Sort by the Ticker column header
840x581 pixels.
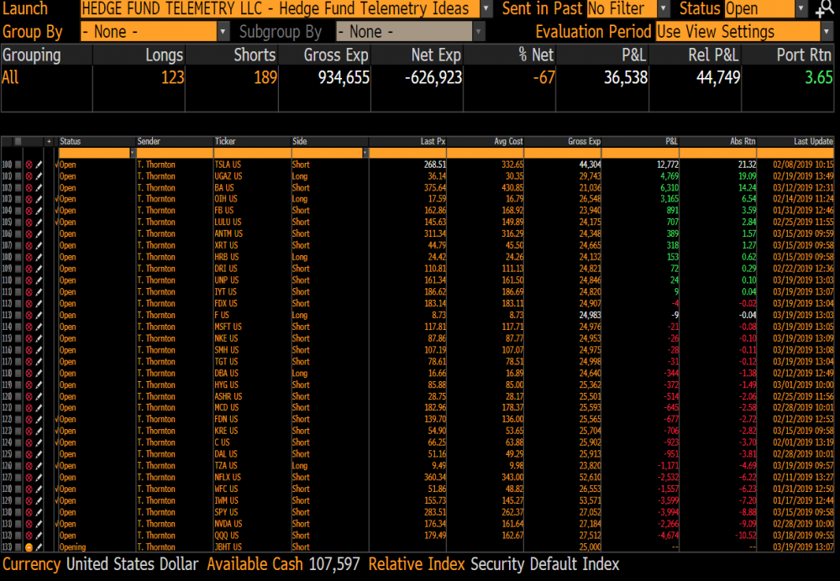(225, 141)
